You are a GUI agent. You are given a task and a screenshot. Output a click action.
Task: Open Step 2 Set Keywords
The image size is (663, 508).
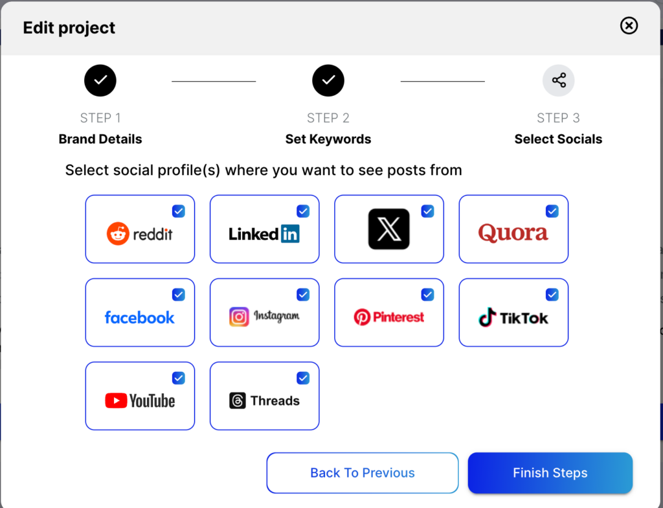click(x=328, y=80)
